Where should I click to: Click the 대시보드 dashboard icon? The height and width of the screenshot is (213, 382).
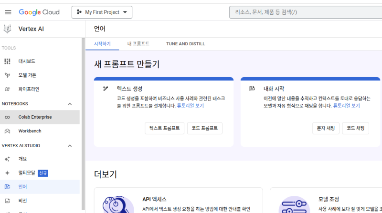[7, 61]
